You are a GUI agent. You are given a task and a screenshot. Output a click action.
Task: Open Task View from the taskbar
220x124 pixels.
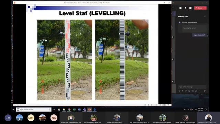(x=54, y=110)
